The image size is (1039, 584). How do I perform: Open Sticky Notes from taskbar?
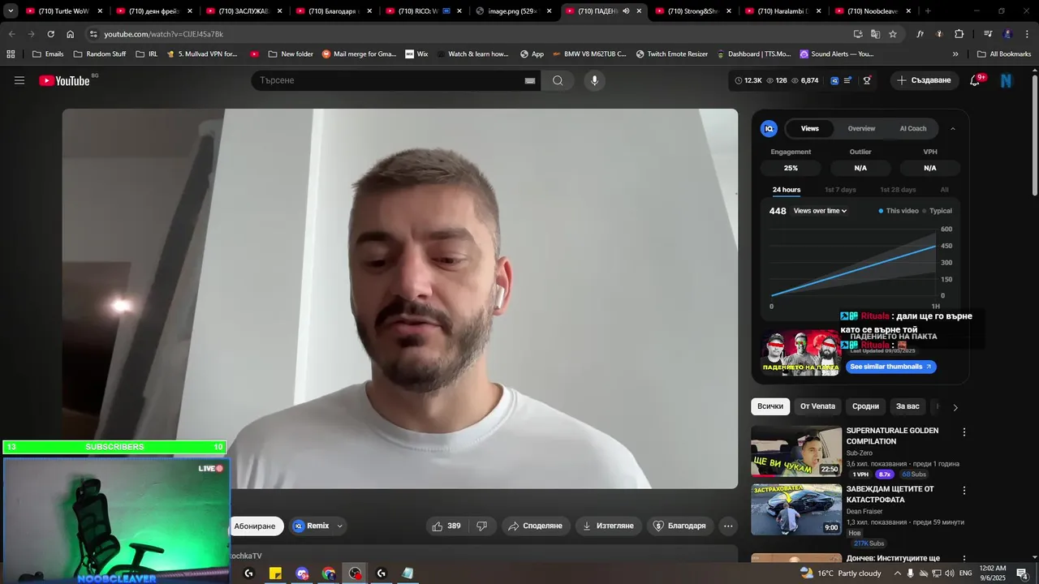coord(275,573)
